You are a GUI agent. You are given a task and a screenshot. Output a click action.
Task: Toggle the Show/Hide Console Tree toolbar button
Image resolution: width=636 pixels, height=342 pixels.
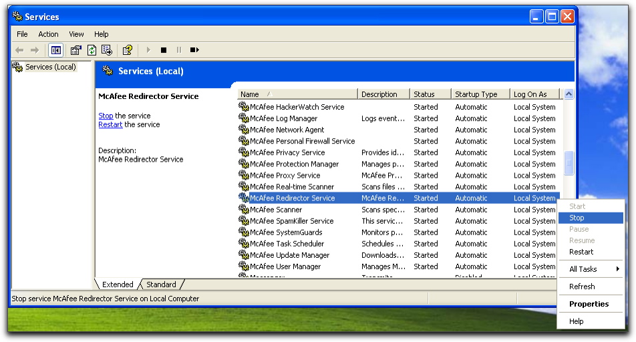56,50
